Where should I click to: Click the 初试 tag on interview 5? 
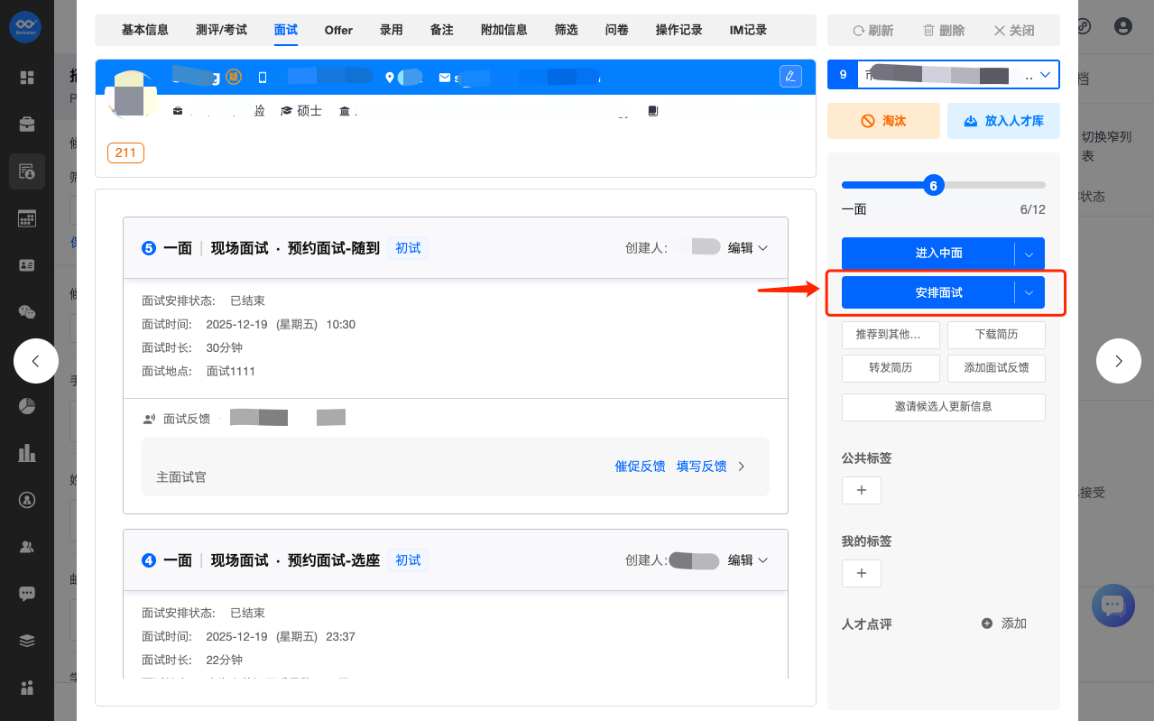[x=408, y=248]
